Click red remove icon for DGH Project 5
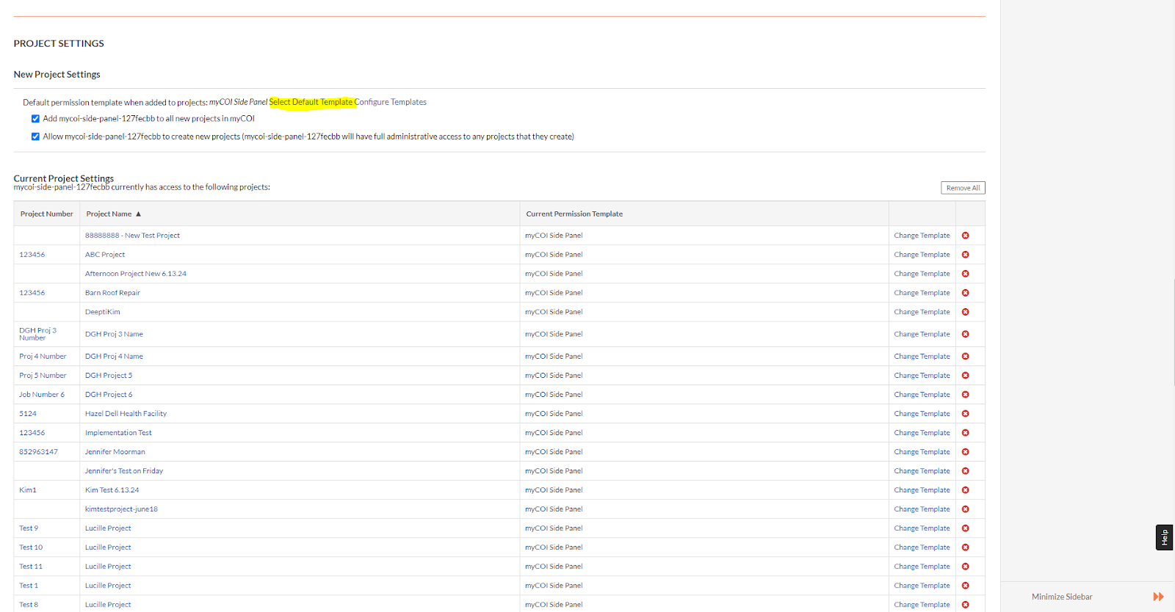Viewport: 1175px width, 612px height. click(x=965, y=376)
